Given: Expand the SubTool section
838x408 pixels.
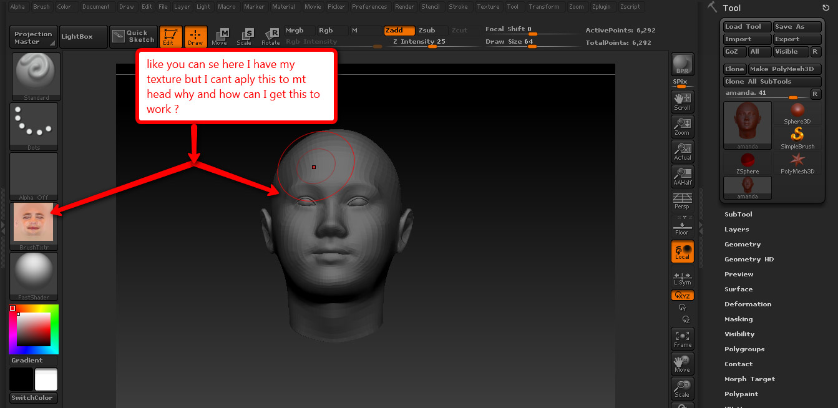Looking at the screenshot, I should (x=738, y=215).
